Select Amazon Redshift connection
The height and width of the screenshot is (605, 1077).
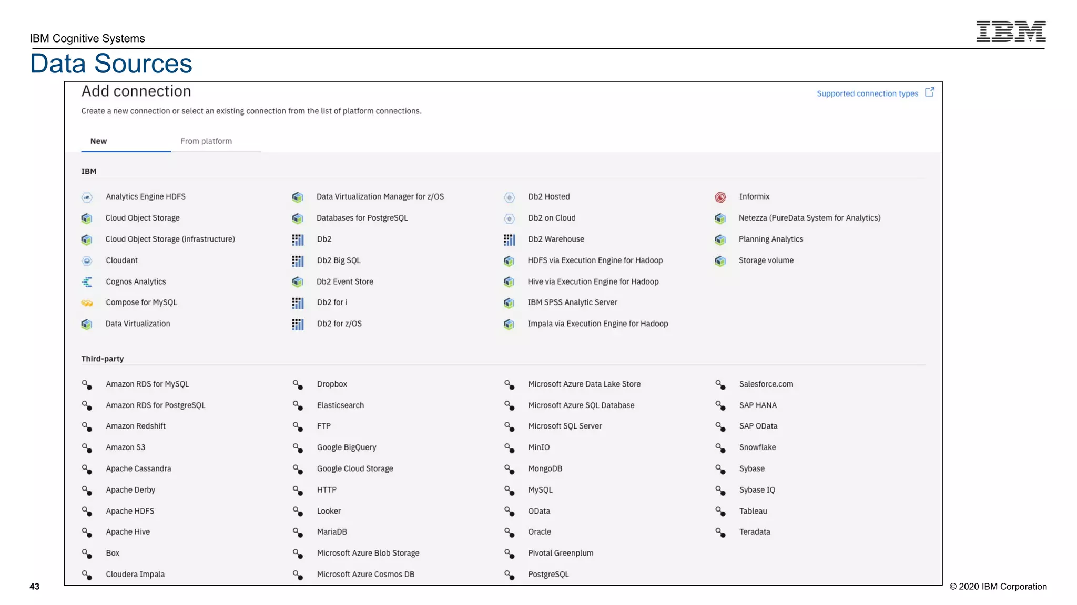point(136,426)
